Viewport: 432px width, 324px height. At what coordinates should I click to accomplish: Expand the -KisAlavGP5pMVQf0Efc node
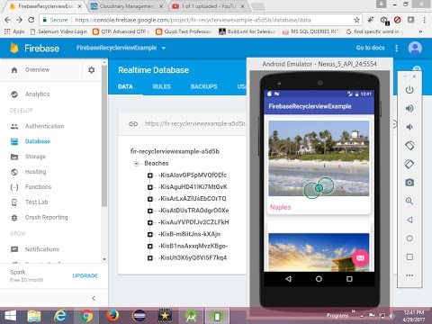[150, 175]
